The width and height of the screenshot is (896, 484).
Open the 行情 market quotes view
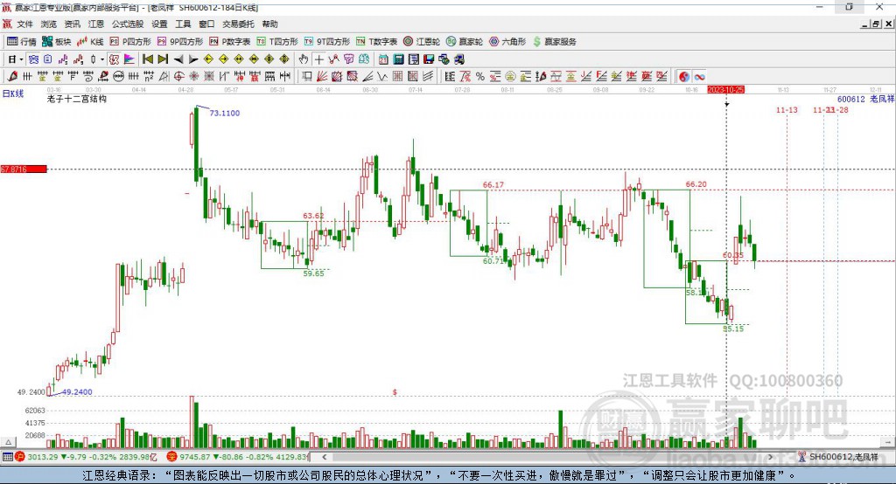21,42
